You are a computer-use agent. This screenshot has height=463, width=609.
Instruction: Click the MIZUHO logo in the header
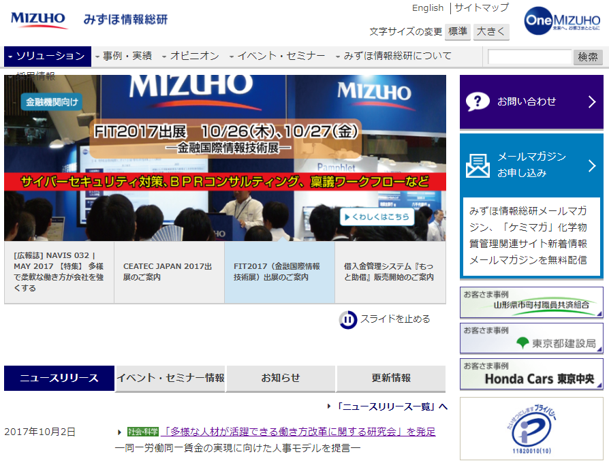pos(39,20)
